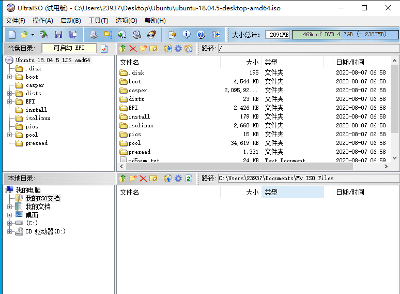Click extract icon in disc pane
Image resolution: width=400 pixels, height=294 pixels.
click(x=168, y=48)
